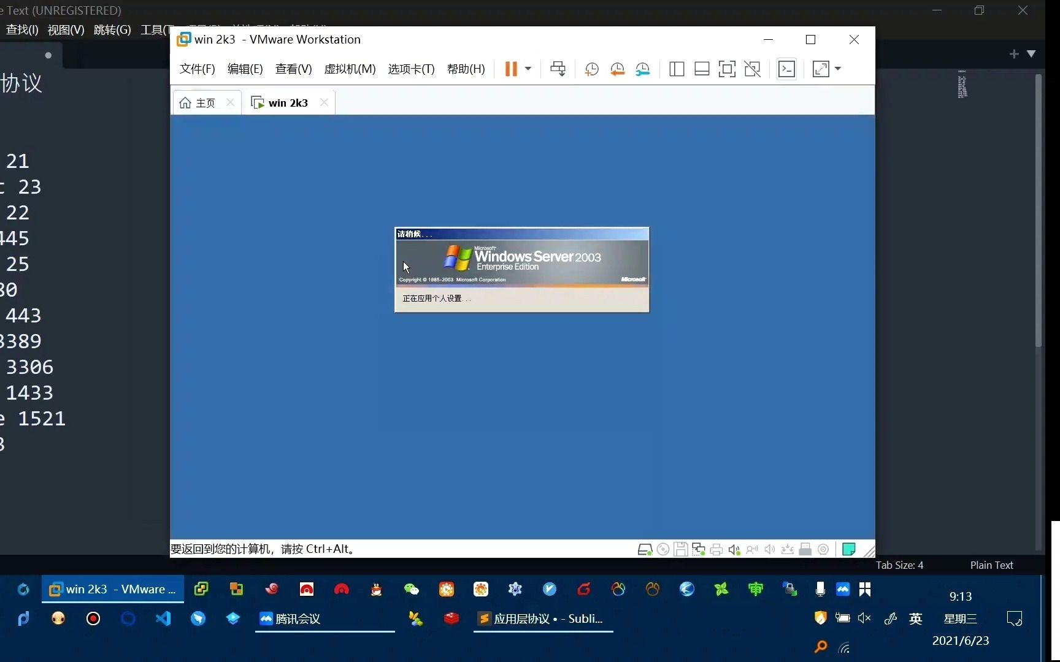
Task: Open the 查看(V) menu in VMware
Action: (293, 69)
